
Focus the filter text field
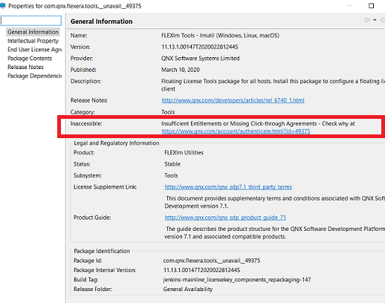(x=30, y=21)
